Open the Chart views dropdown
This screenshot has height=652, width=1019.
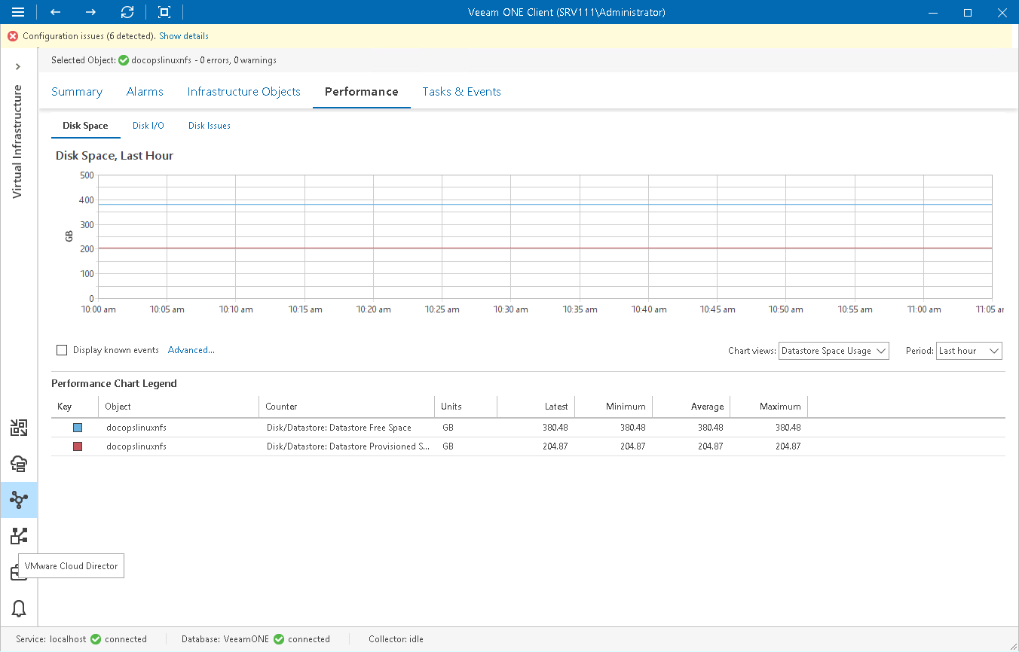(x=834, y=350)
